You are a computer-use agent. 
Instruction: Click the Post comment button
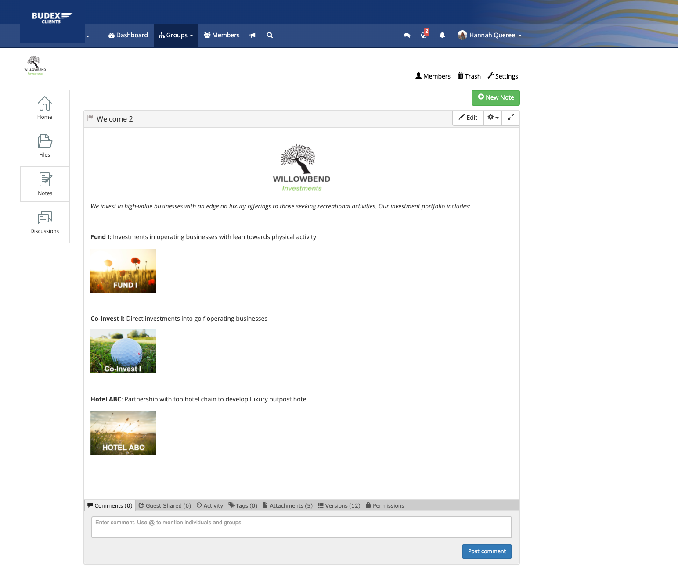pos(487,551)
